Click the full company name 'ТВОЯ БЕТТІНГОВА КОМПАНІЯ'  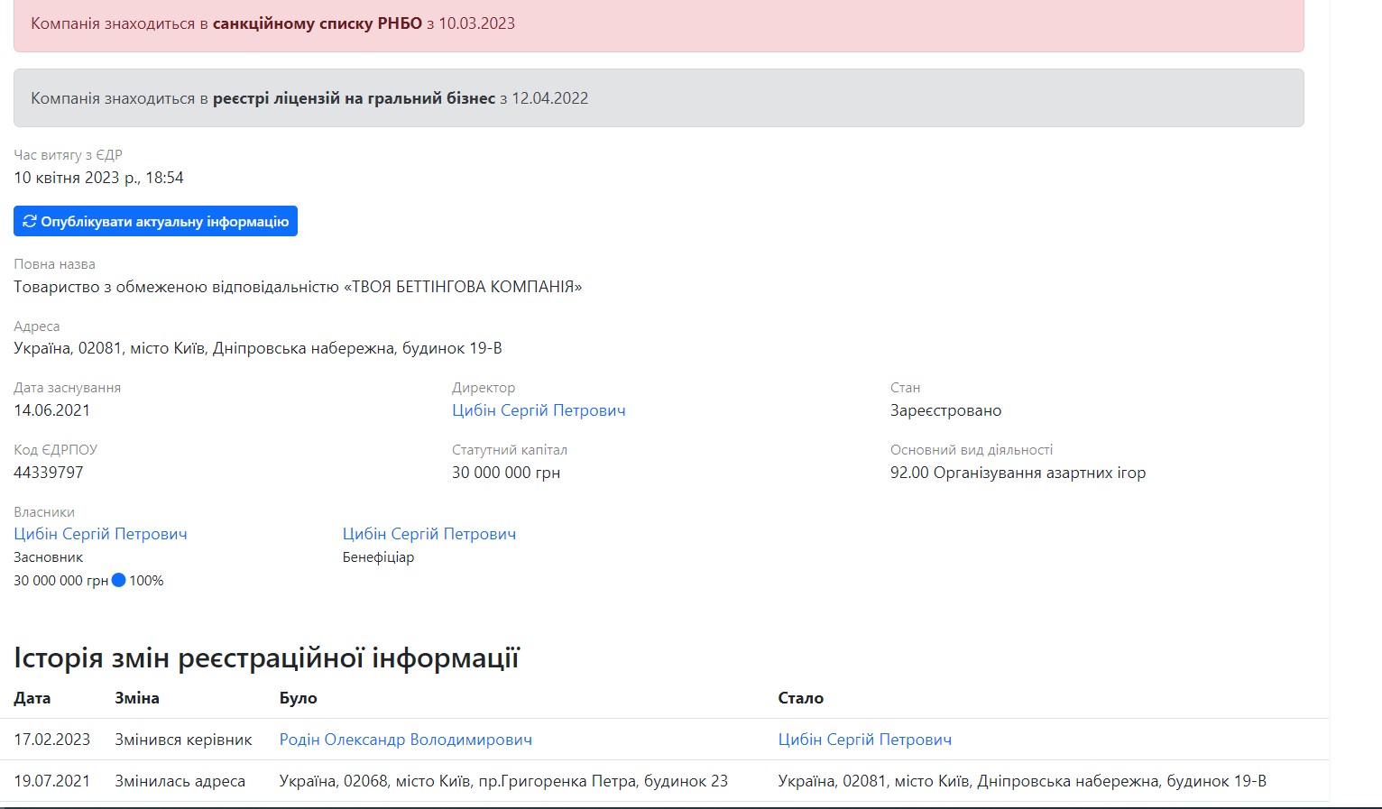tap(298, 287)
